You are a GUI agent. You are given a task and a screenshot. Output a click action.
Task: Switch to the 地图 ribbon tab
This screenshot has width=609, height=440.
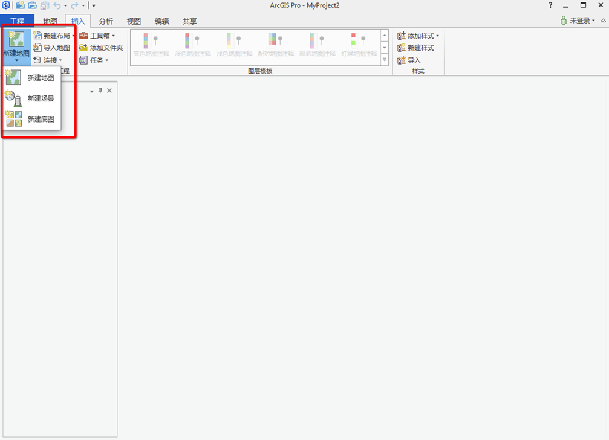(x=50, y=21)
